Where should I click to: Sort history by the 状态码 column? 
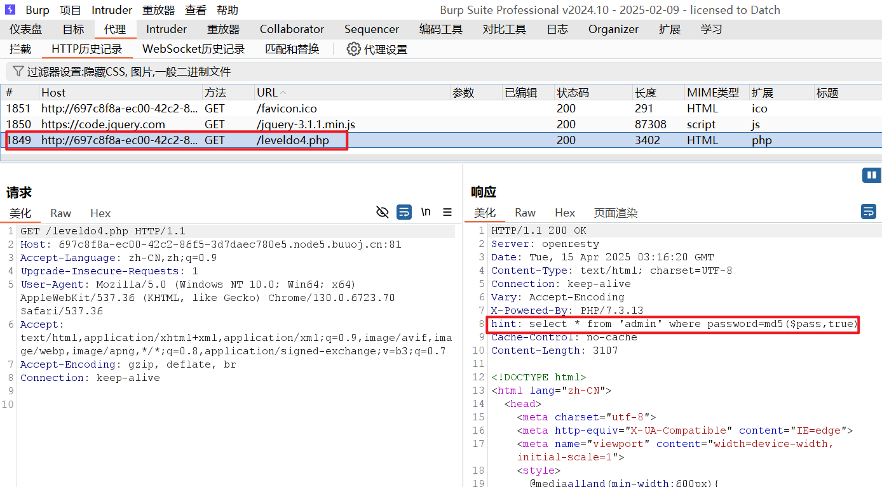[593, 93]
